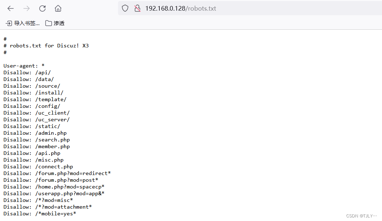382x221 pixels.
Task: Select the 'Disallow: /connect.php' line
Action: coord(38,167)
